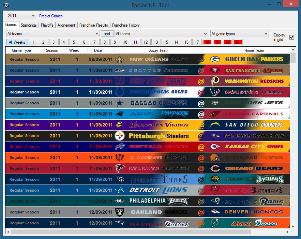Open the first All teams dropdown
The image size is (301, 239).
(x=53, y=34)
